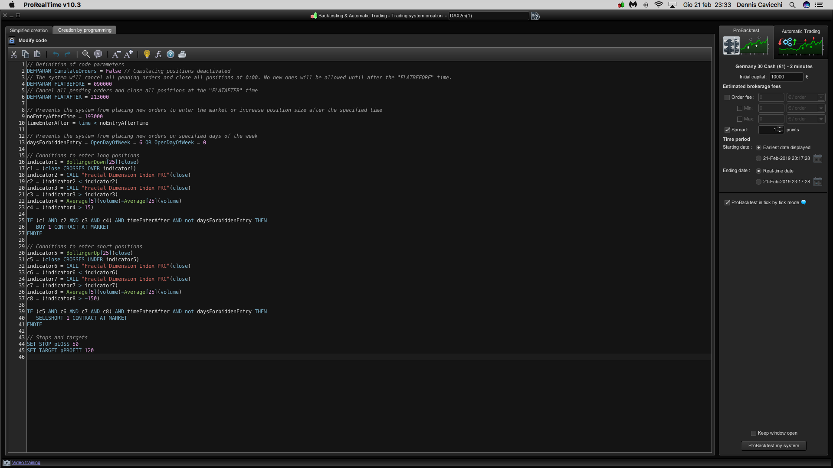This screenshot has width=833, height=468.
Task: Uncheck the Spread checkbox
Action: pyautogui.click(x=727, y=130)
